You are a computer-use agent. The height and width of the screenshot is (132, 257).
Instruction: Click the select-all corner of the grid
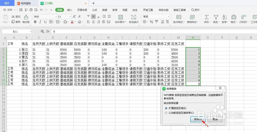coord(5,38)
